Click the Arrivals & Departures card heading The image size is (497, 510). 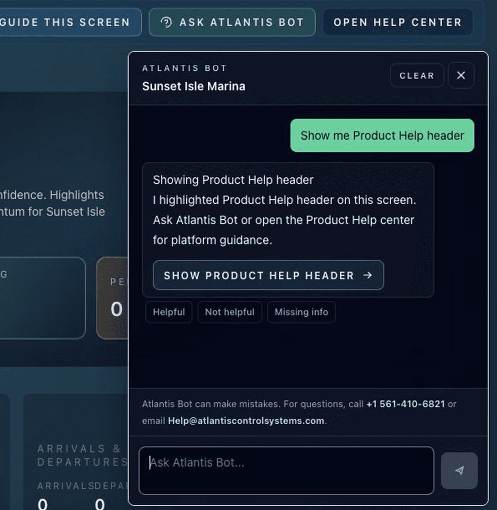[83, 455]
